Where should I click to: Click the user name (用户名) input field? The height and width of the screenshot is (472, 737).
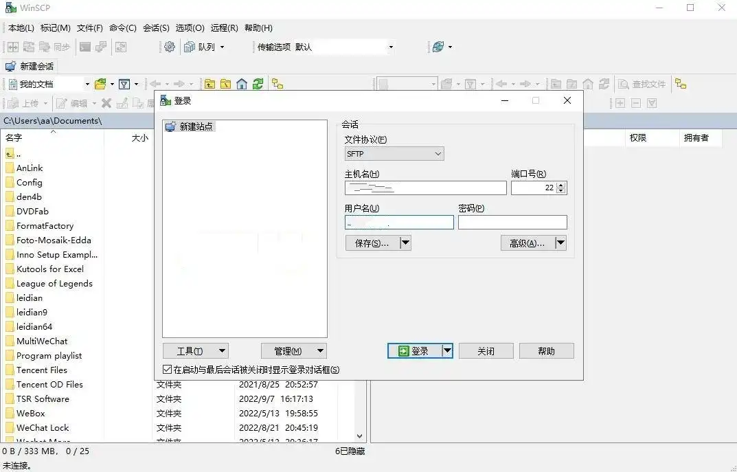click(x=399, y=222)
